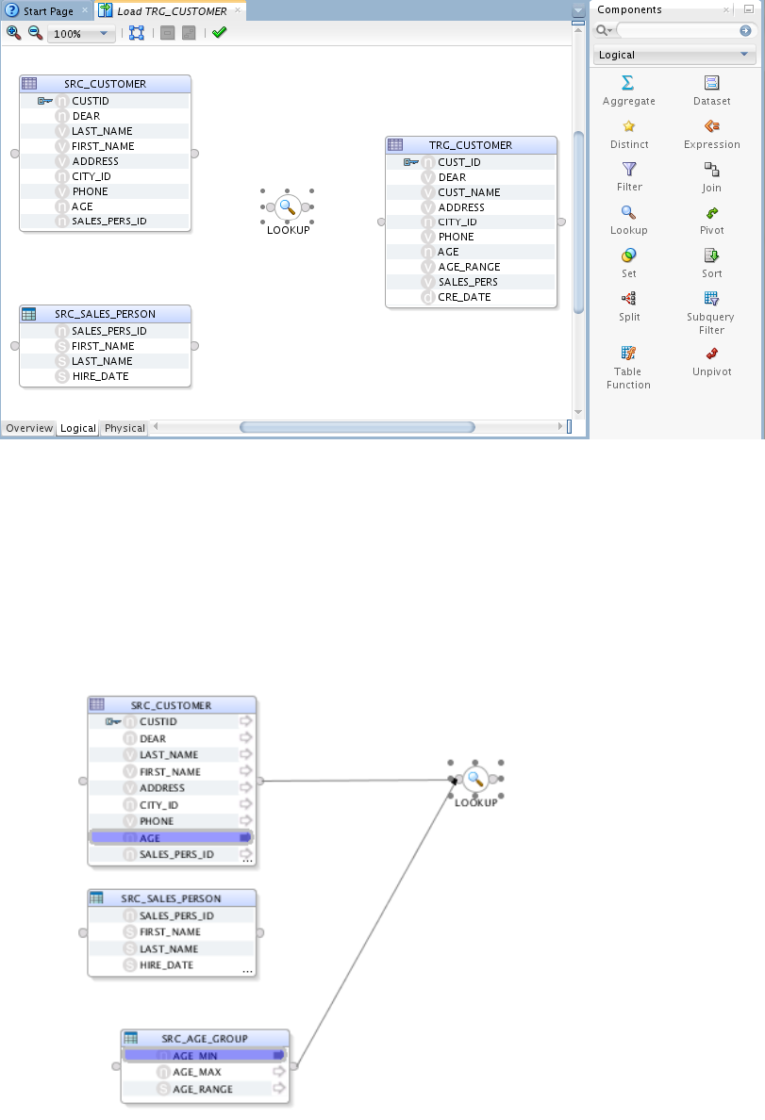Click the zoom in magnifier icon
Image resolution: width=765 pixels, height=1120 pixels.
pyautogui.click(x=13, y=32)
